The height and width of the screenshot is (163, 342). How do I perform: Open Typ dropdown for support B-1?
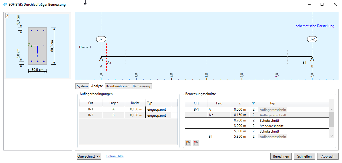[x=158, y=110]
